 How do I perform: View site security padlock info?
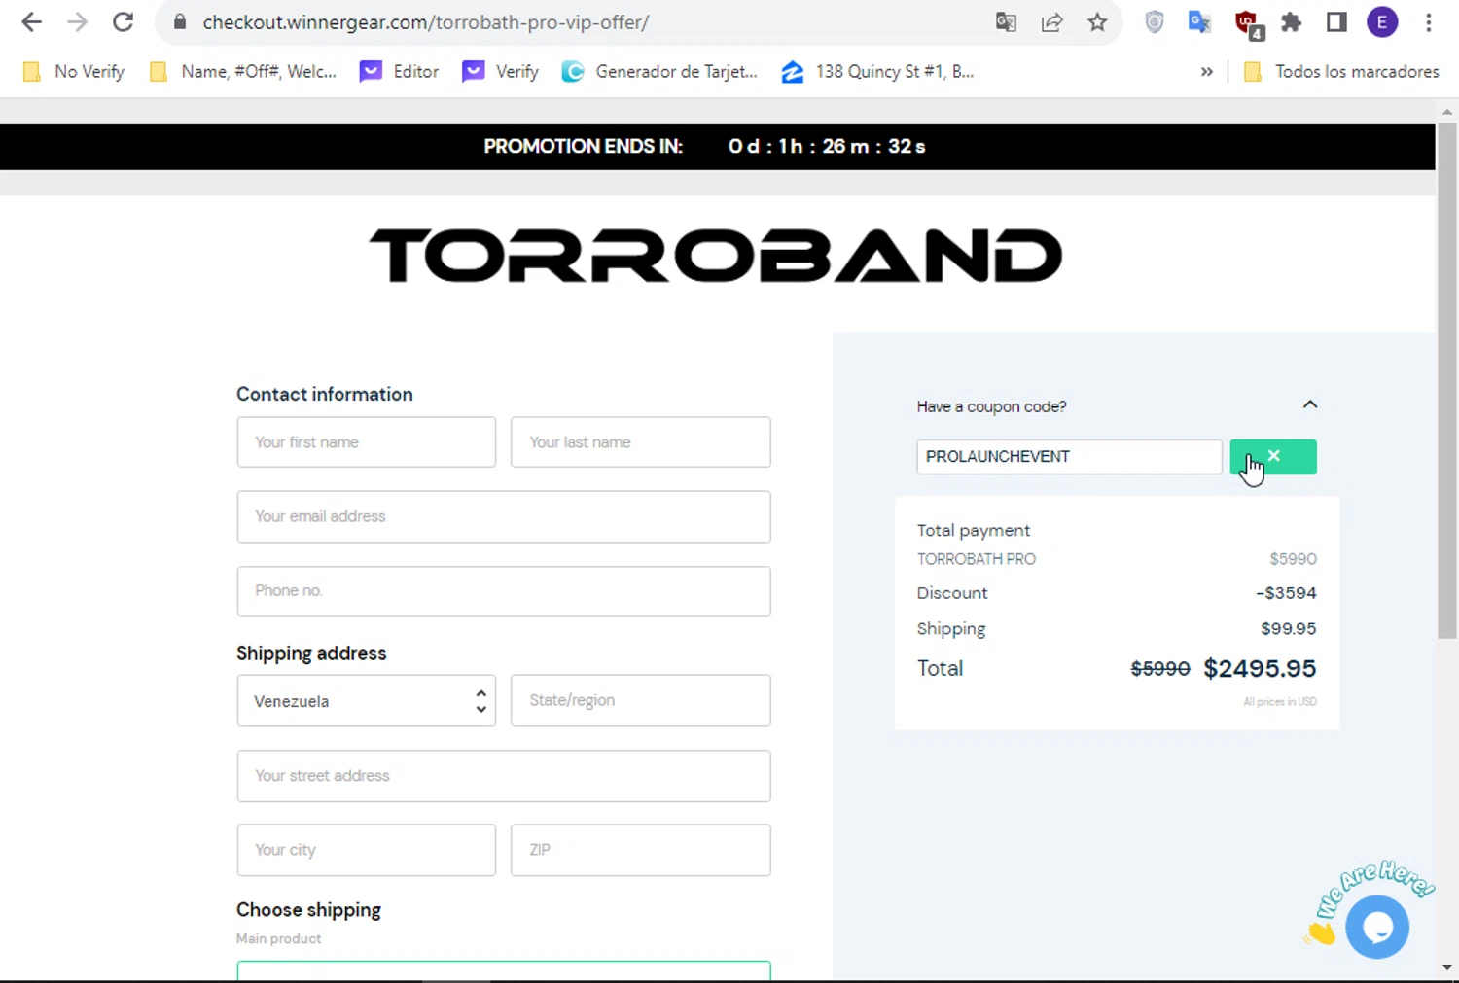[x=179, y=22]
